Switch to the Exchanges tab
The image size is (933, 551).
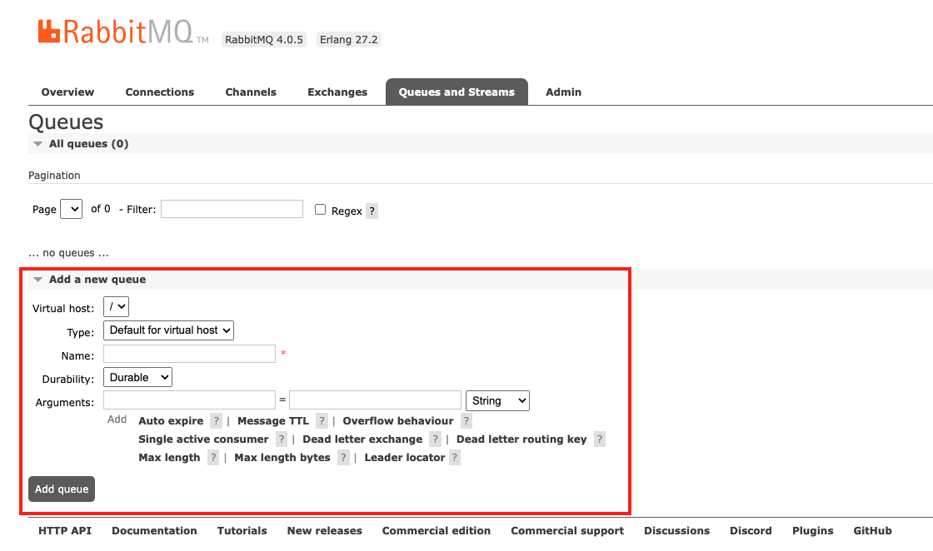[x=337, y=92]
